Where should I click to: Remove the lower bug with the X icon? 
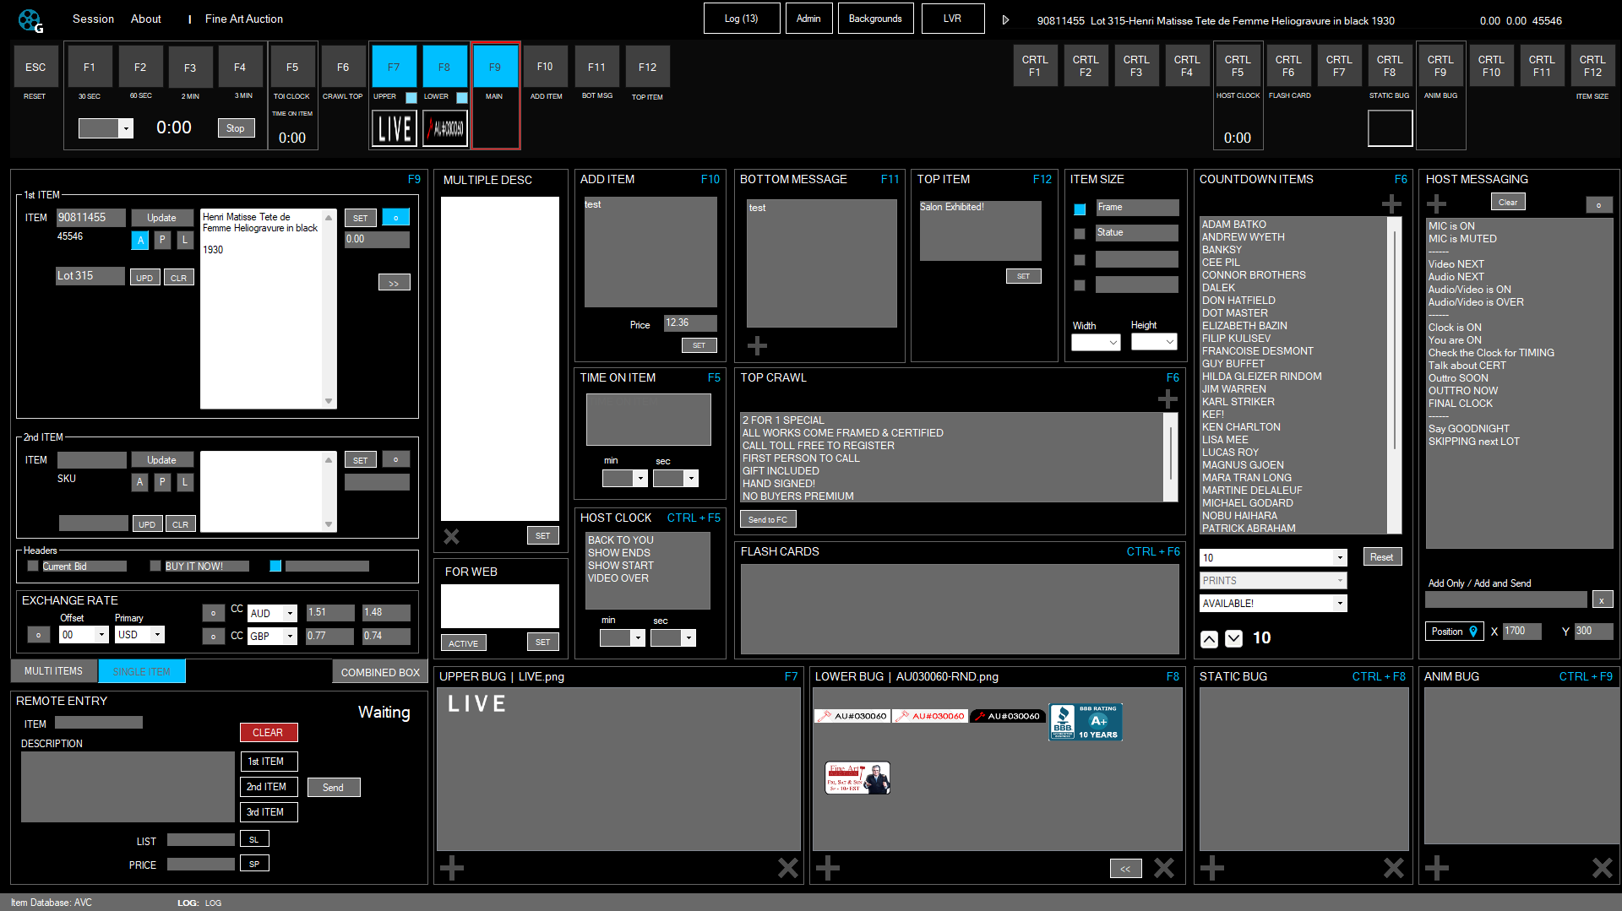[x=1163, y=868]
